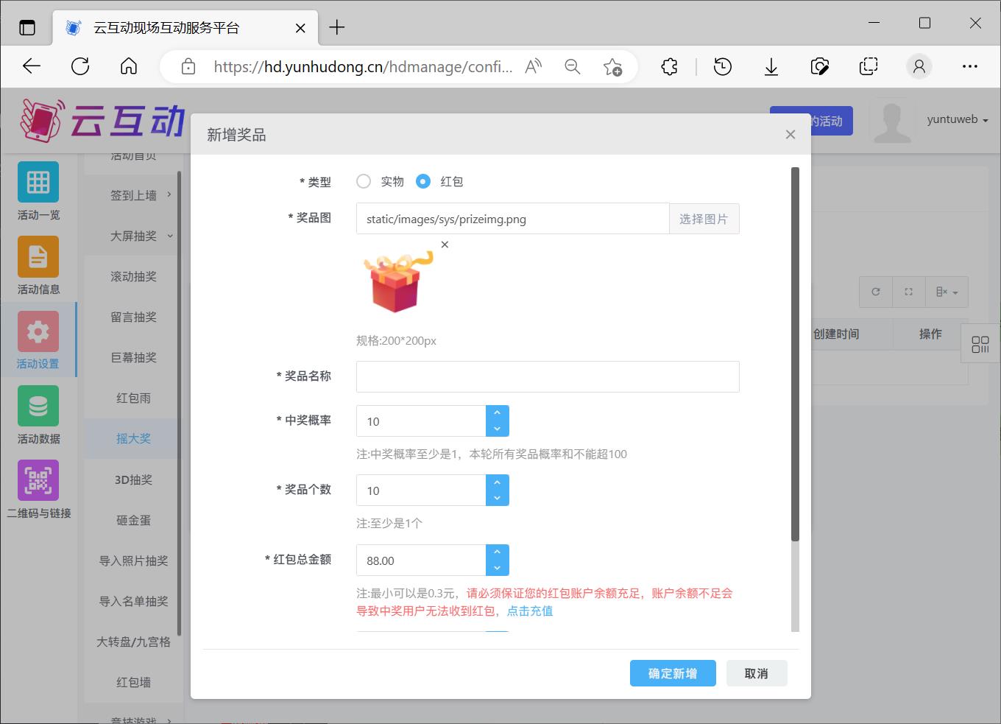Decrease 红包总金额 with down arrow

click(x=498, y=568)
